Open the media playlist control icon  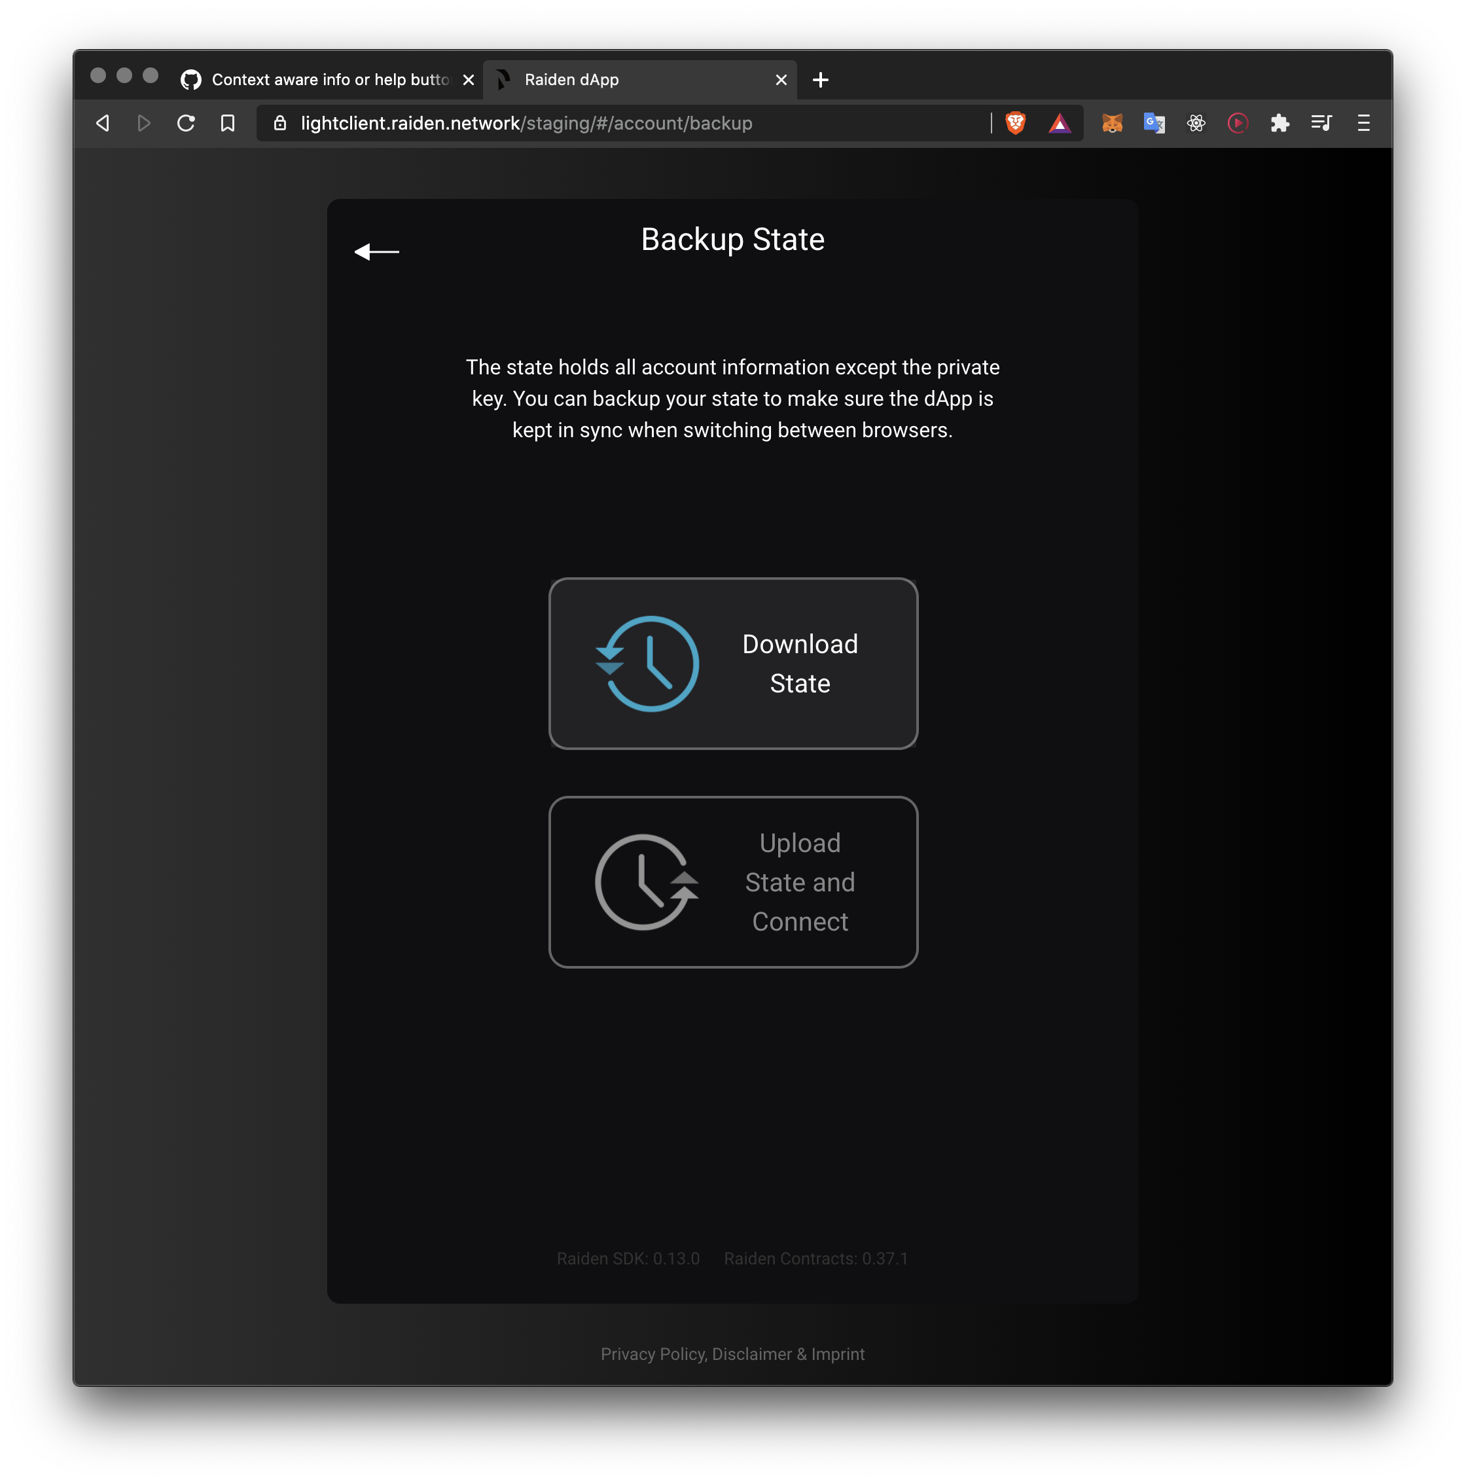point(1321,123)
